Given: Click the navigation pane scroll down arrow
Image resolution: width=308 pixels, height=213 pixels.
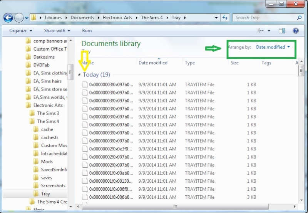Looking at the screenshot, I should click(x=71, y=206).
